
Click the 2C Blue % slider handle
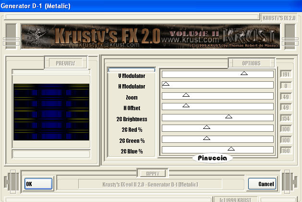(231, 149)
